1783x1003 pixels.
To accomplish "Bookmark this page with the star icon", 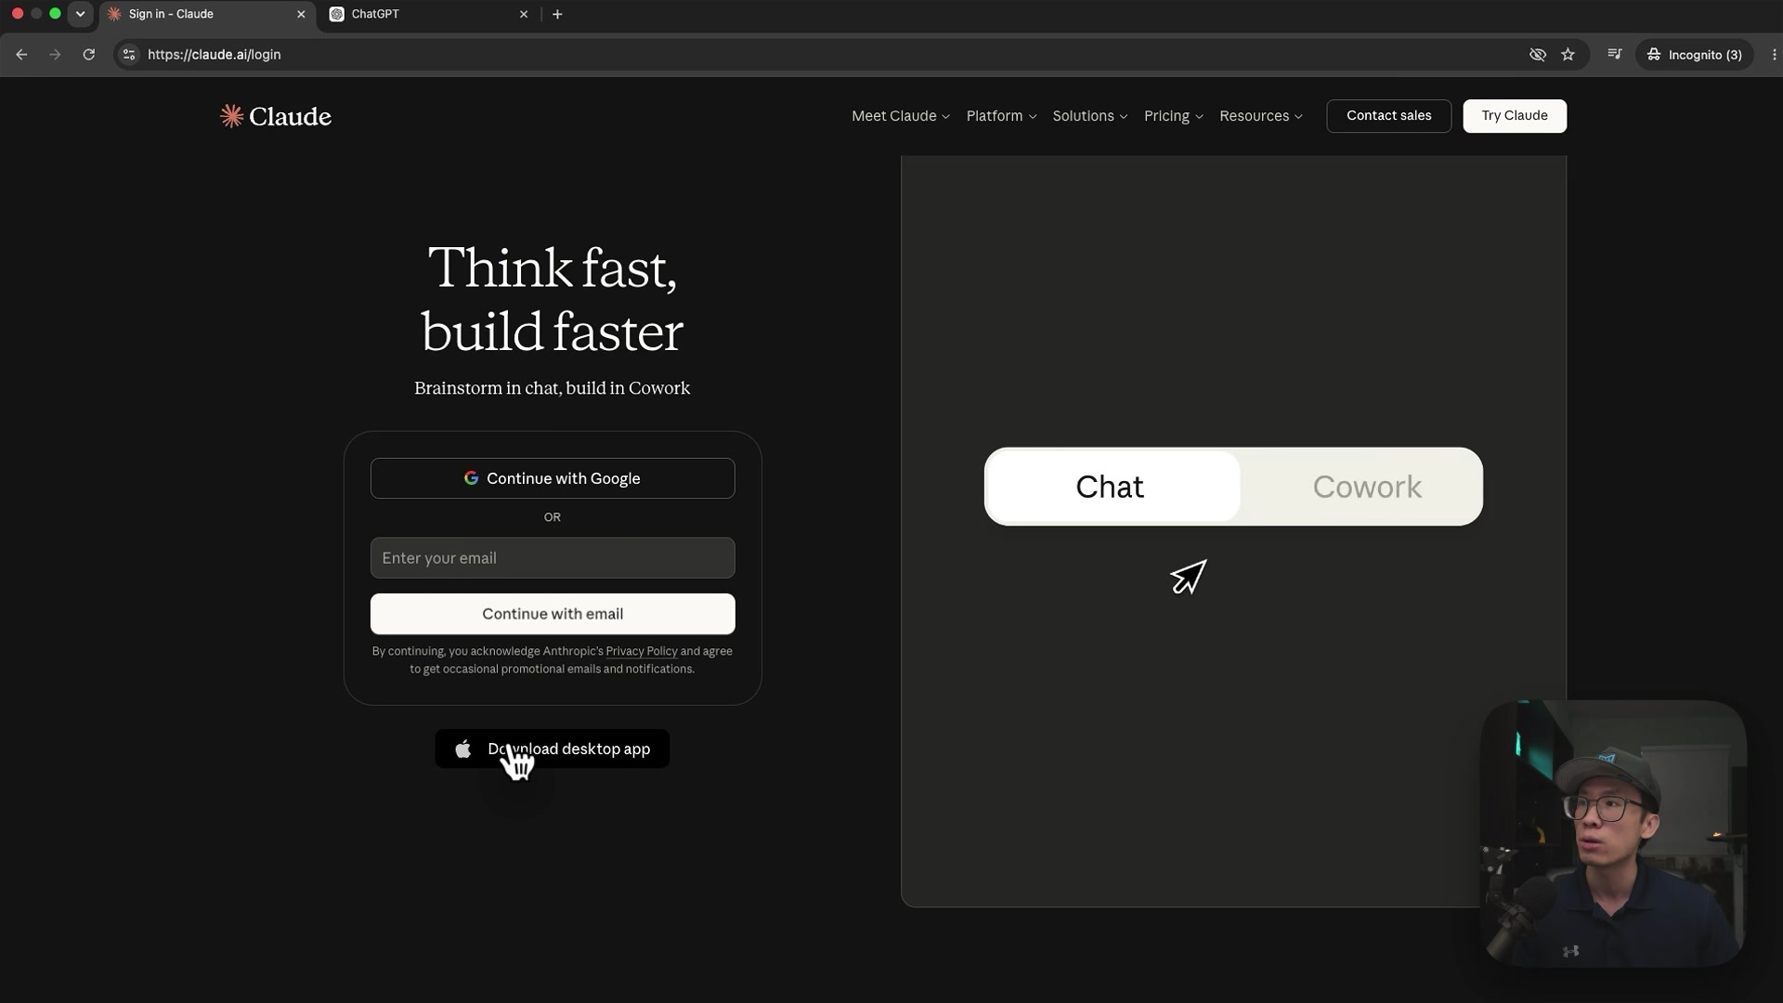I will (x=1568, y=55).
